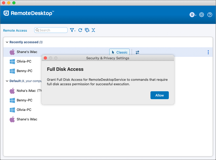This screenshot has width=216, height=160.
Task: Click the refresh computer list icon
Action: (80, 30)
